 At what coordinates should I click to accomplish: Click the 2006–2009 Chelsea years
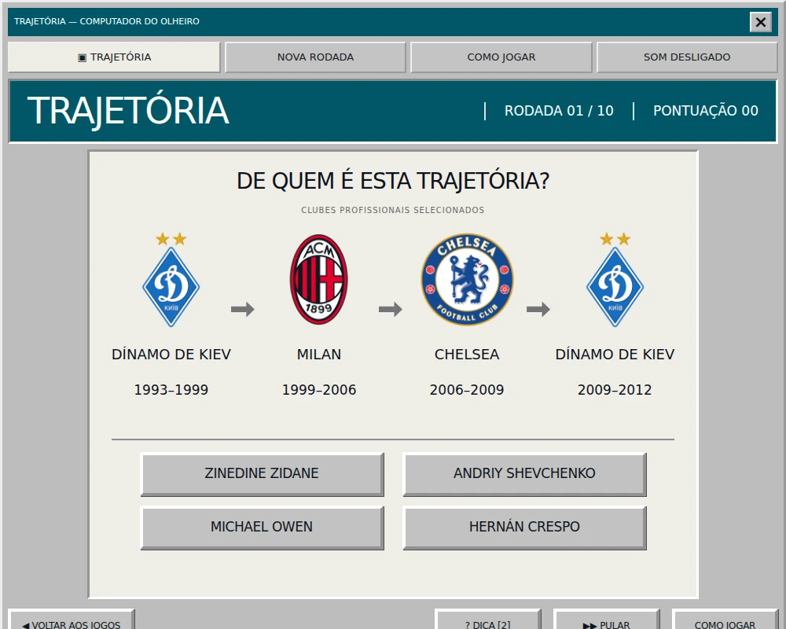pyautogui.click(x=467, y=390)
